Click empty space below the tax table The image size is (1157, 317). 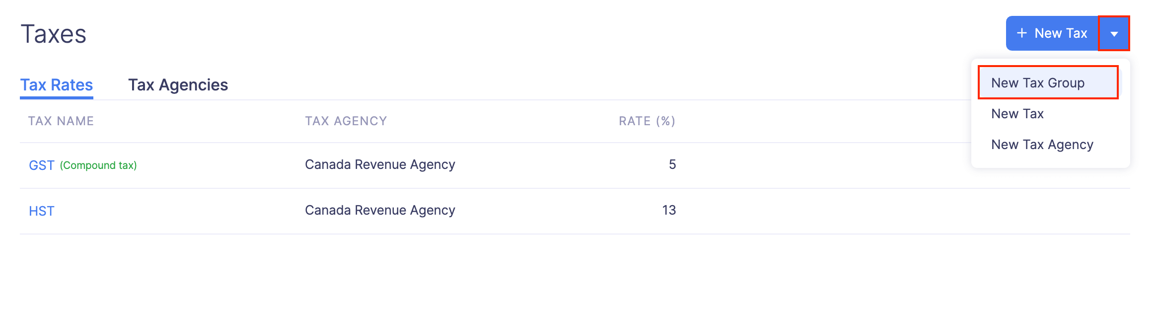(546, 278)
